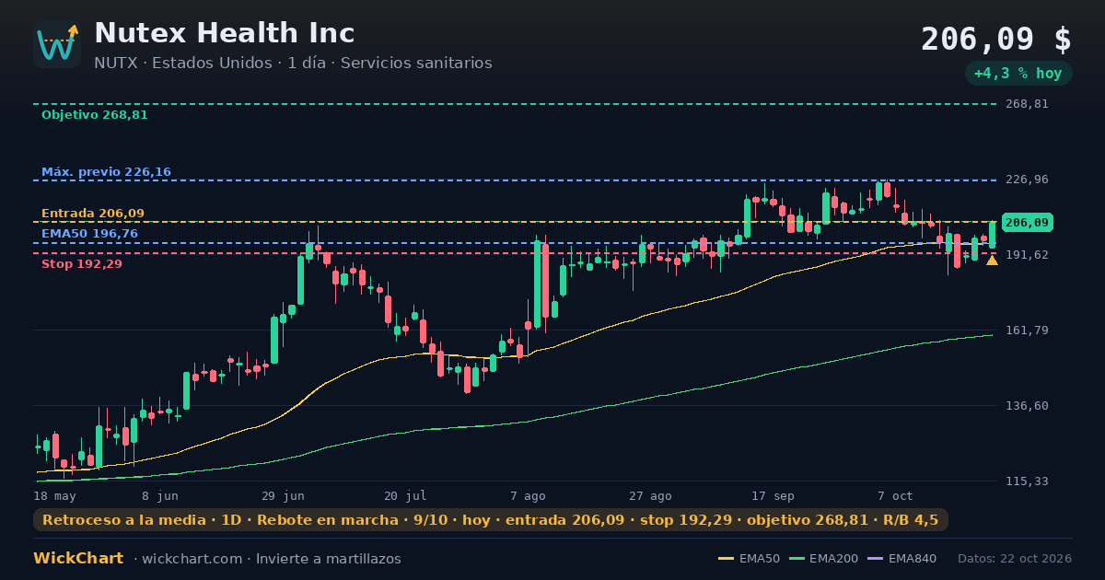Click the 27 ago date label
Image resolution: width=1105 pixels, height=580 pixels.
click(x=650, y=495)
